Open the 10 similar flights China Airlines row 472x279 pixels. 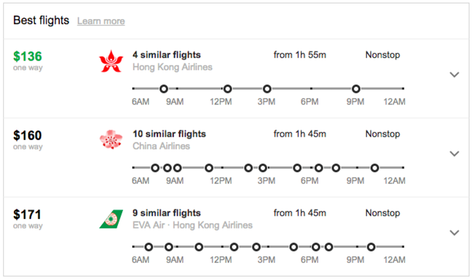[236, 158]
